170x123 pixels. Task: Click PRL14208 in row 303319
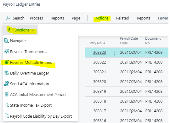[x=154, y=92]
